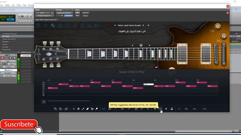The image size is (241, 135).
Task: Expand the preset list dropdown triangle
Action: 148,25
